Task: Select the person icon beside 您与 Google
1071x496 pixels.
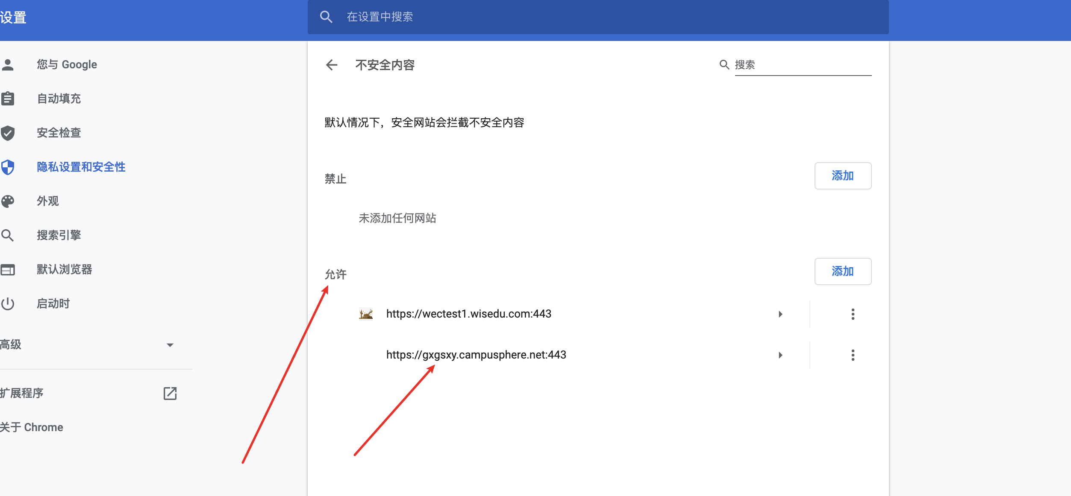Action: tap(9, 64)
